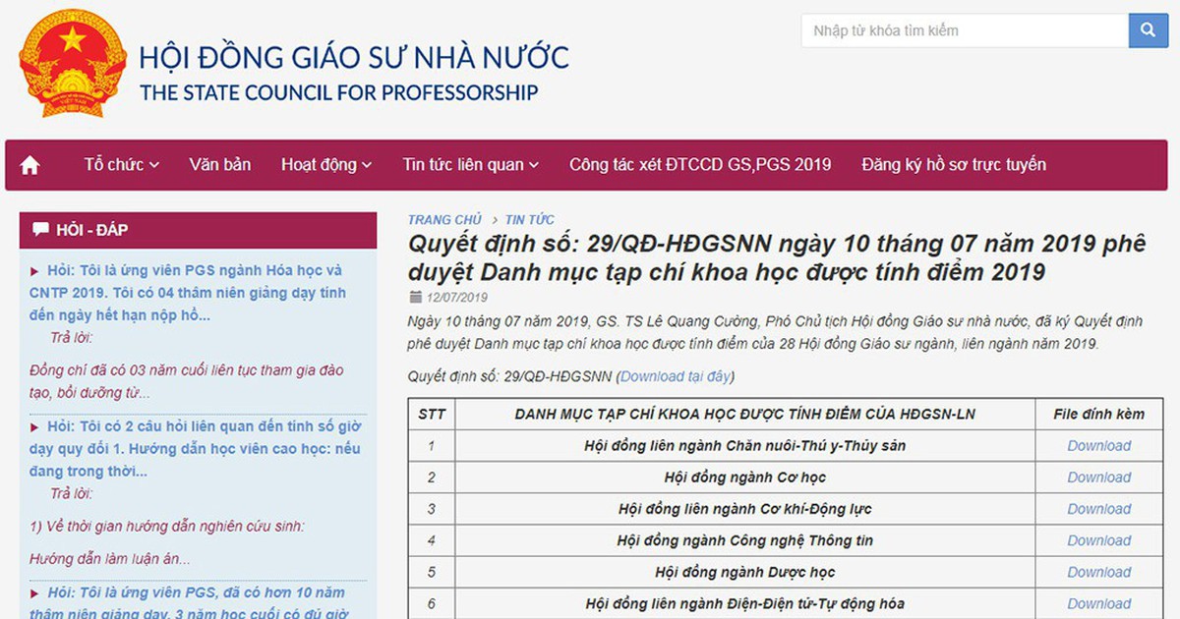
Task: Click the Download tại đây link
Action: (676, 376)
